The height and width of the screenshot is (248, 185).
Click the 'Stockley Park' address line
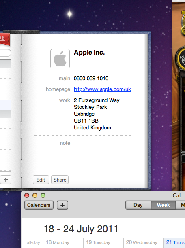click(x=90, y=107)
